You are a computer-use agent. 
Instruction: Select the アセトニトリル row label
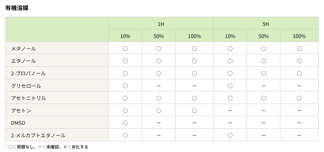[x=29, y=98]
